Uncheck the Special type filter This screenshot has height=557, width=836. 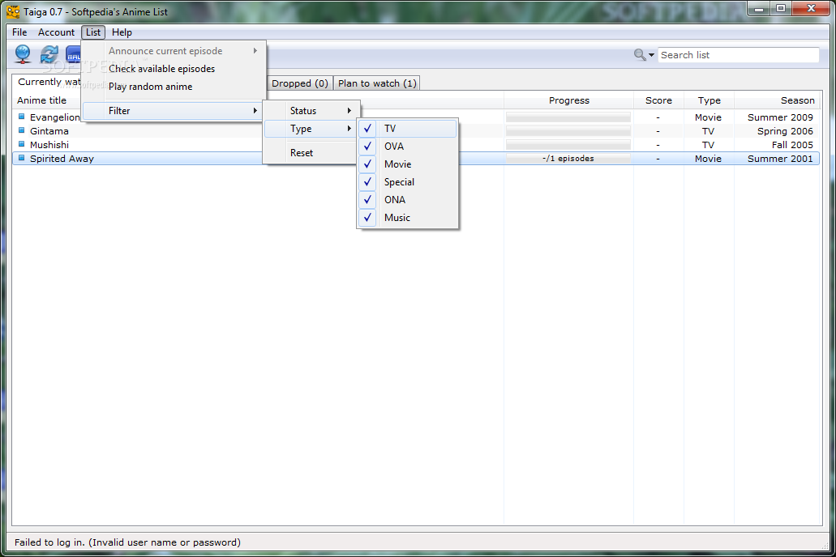click(408, 182)
